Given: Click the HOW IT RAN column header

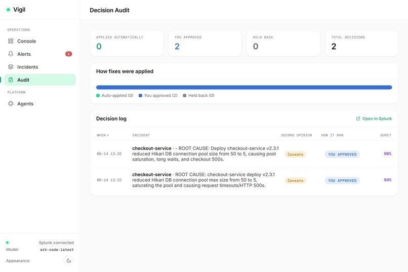Looking at the screenshot, I should click(332, 135).
